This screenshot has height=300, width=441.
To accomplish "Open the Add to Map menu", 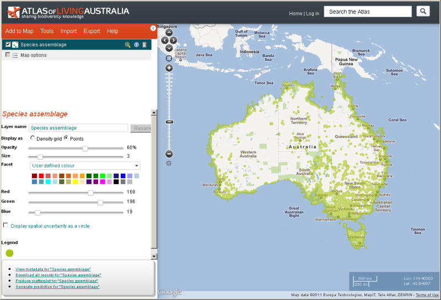I will (19, 31).
